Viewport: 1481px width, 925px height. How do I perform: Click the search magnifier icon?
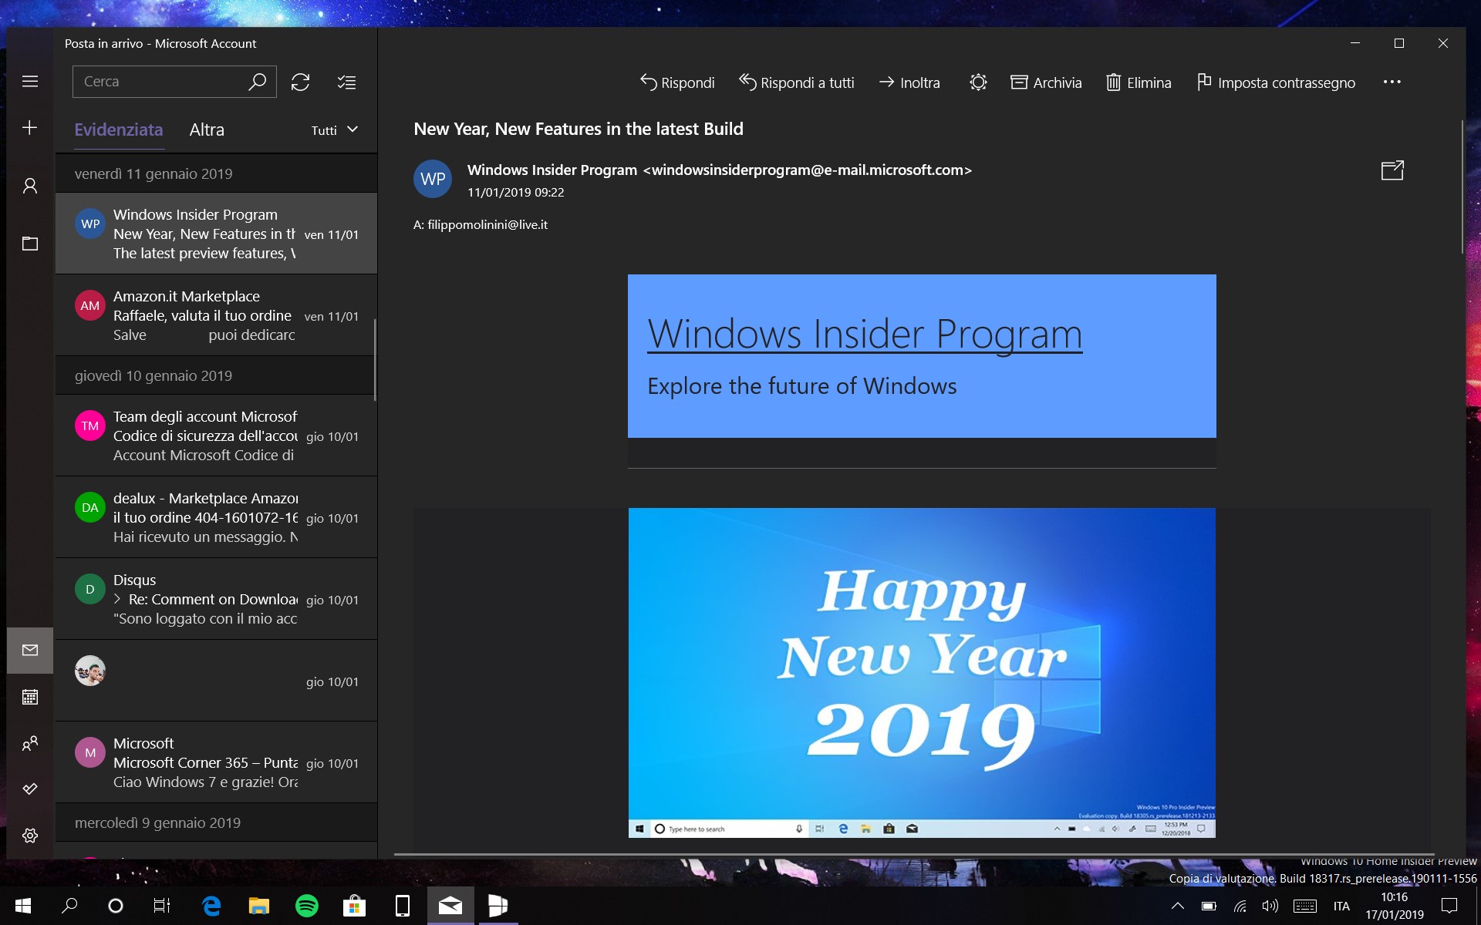(x=257, y=82)
